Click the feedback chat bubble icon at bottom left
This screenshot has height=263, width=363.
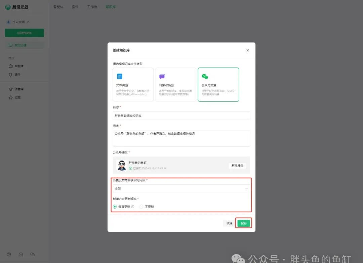click(x=21, y=255)
